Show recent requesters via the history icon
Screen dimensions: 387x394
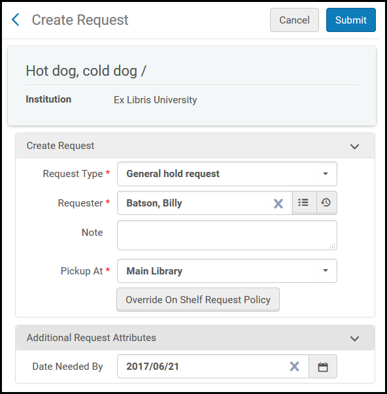tap(326, 203)
